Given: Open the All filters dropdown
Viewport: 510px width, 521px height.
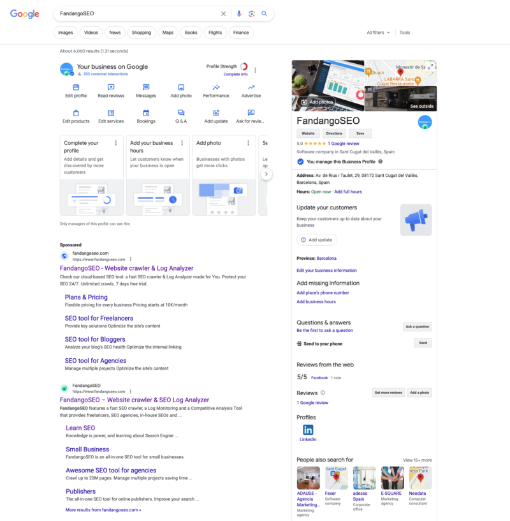Looking at the screenshot, I should 378,33.
